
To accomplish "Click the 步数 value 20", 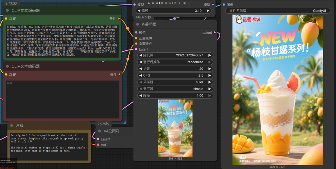I will click(201, 69).
